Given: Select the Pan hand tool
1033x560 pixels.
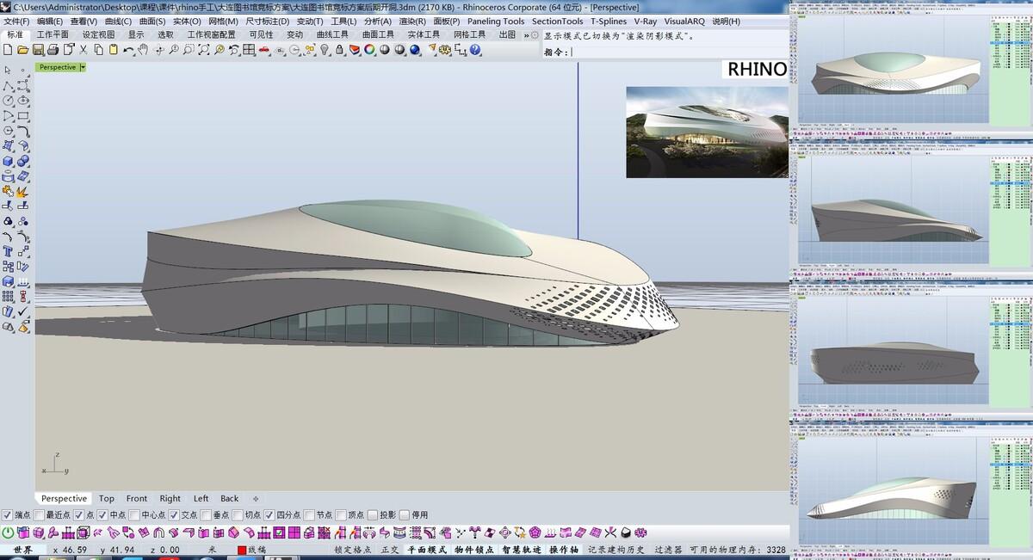Looking at the screenshot, I should pos(143,50).
